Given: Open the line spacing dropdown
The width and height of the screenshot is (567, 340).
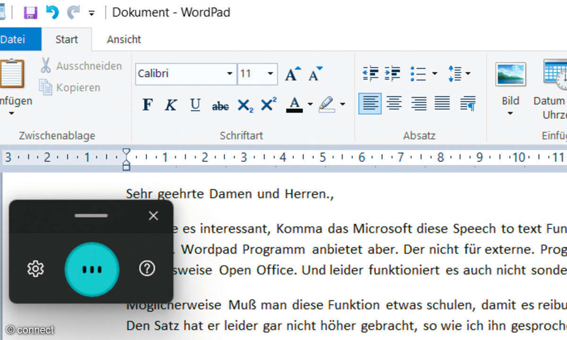Looking at the screenshot, I should [x=459, y=74].
